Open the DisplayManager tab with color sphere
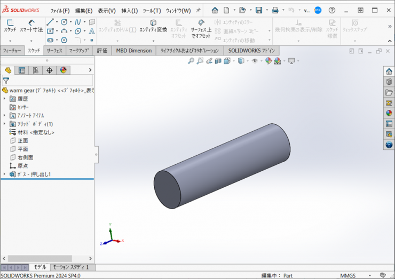Viewport: 395px width, 279px height. (64, 70)
